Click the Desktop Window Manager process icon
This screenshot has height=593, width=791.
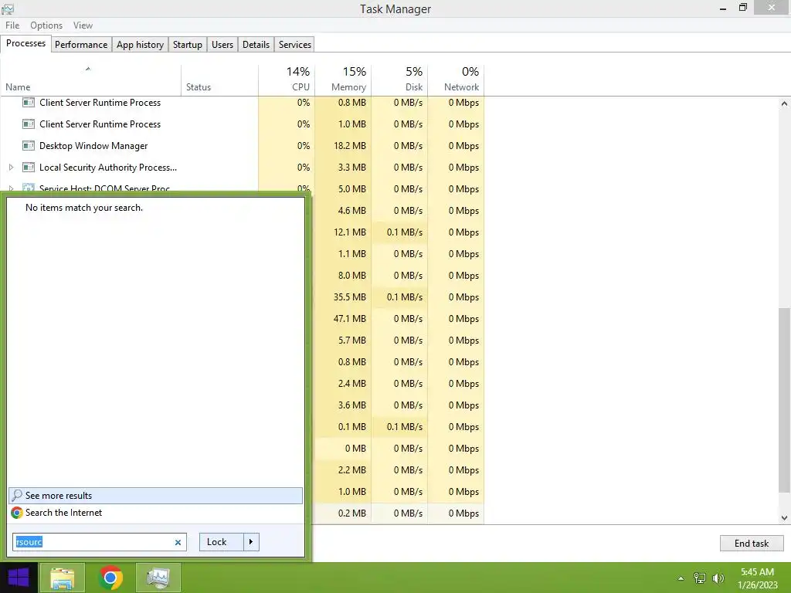(x=29, y=146)
